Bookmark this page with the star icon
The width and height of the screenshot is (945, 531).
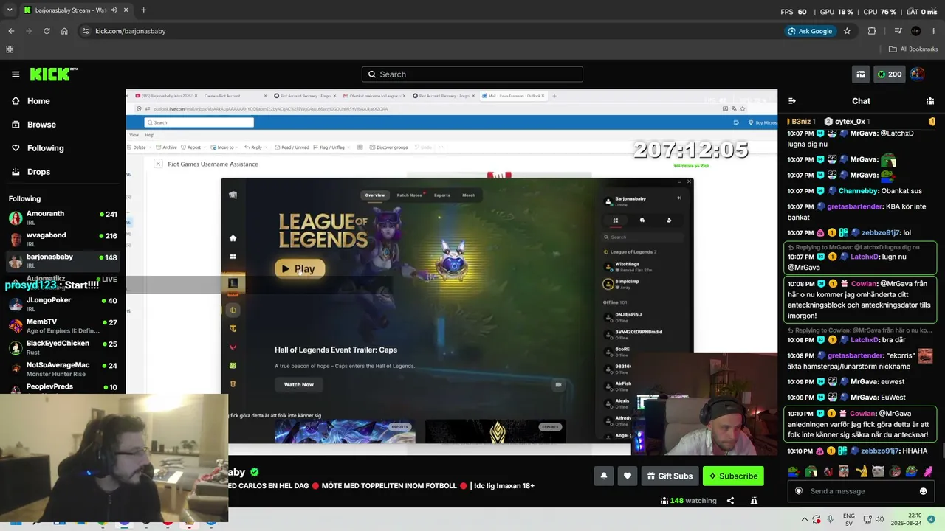[847, 31]
